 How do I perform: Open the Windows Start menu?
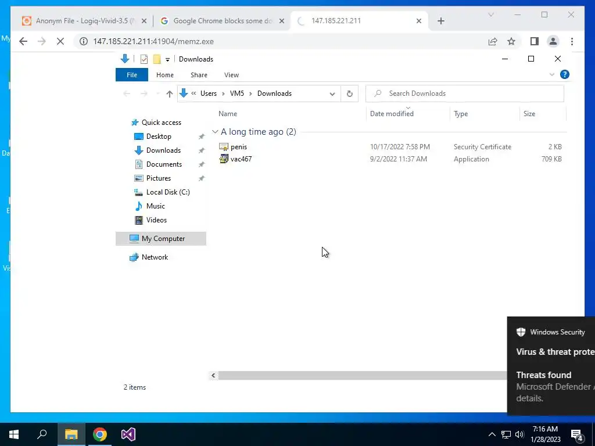pyautogui.click(x=14, y=434)
